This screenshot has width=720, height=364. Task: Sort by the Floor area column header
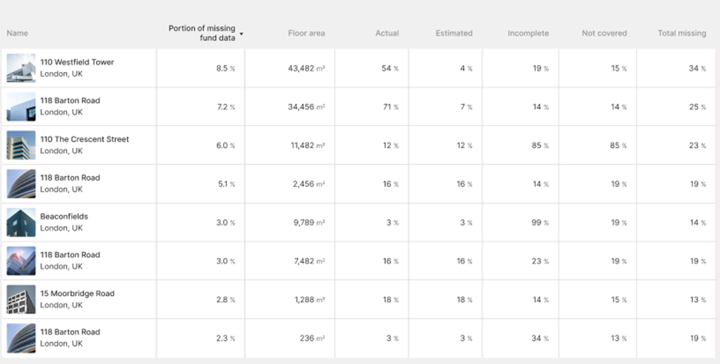coord(306,33)
